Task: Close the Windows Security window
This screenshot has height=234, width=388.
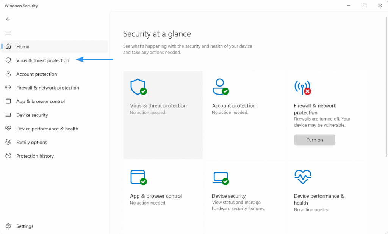Action: pos(380,5)
